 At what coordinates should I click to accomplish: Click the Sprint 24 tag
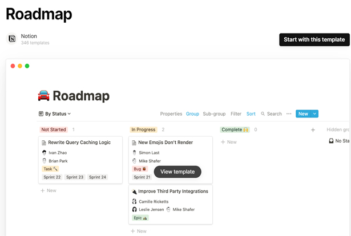pyautogui.click(x=98, y=177)
